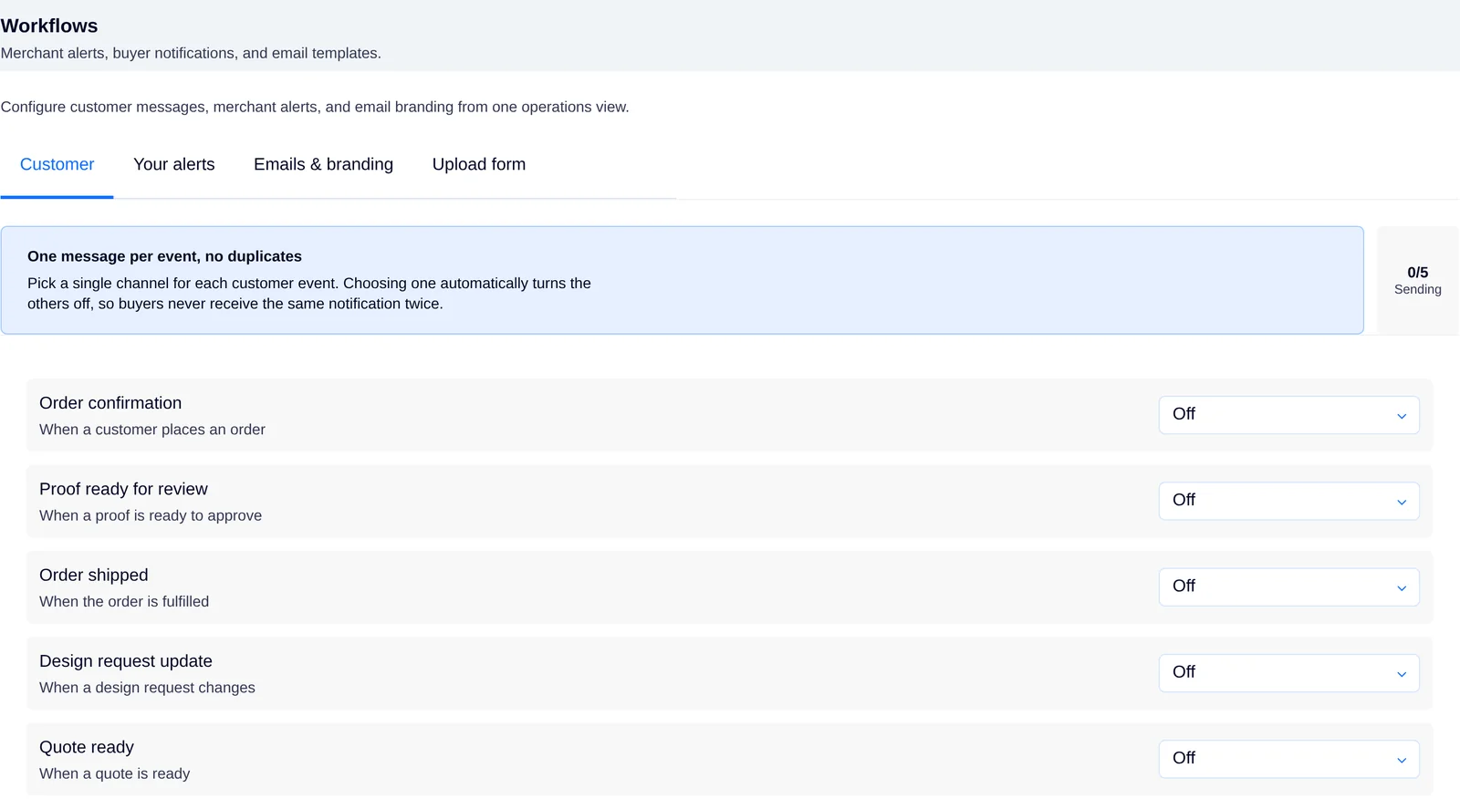This screenshot has height=799, width=1460.
Task: Switch to the Customer tab
Action: pyautogui.click(x=57, y=165)
